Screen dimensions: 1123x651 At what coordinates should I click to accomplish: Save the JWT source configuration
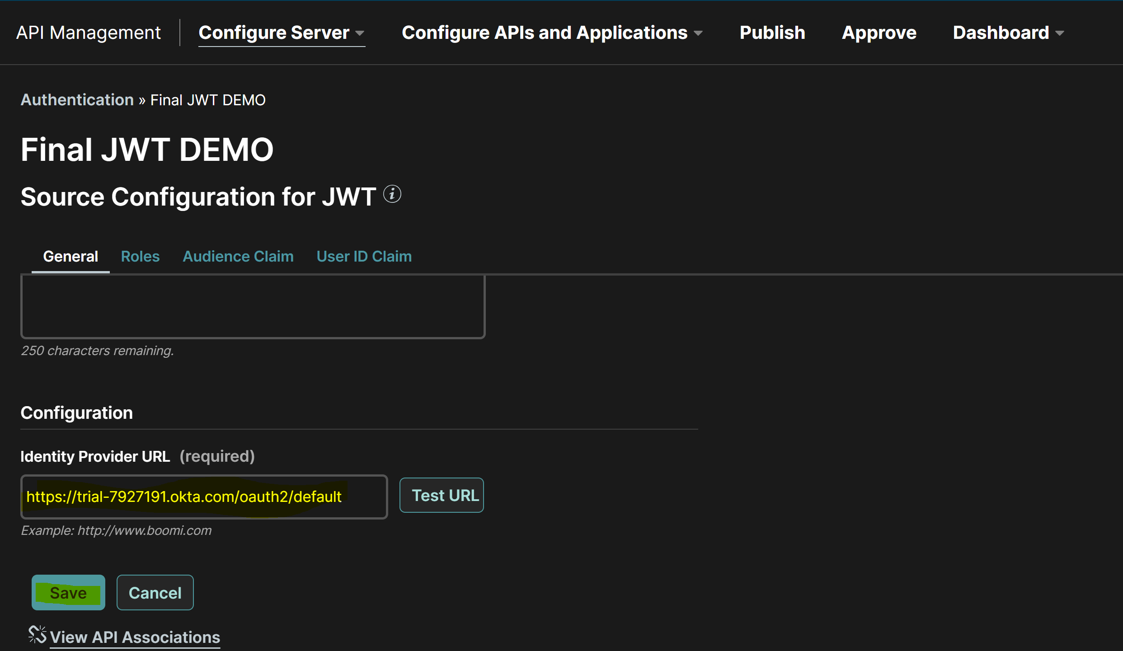[x=68, y=592]
